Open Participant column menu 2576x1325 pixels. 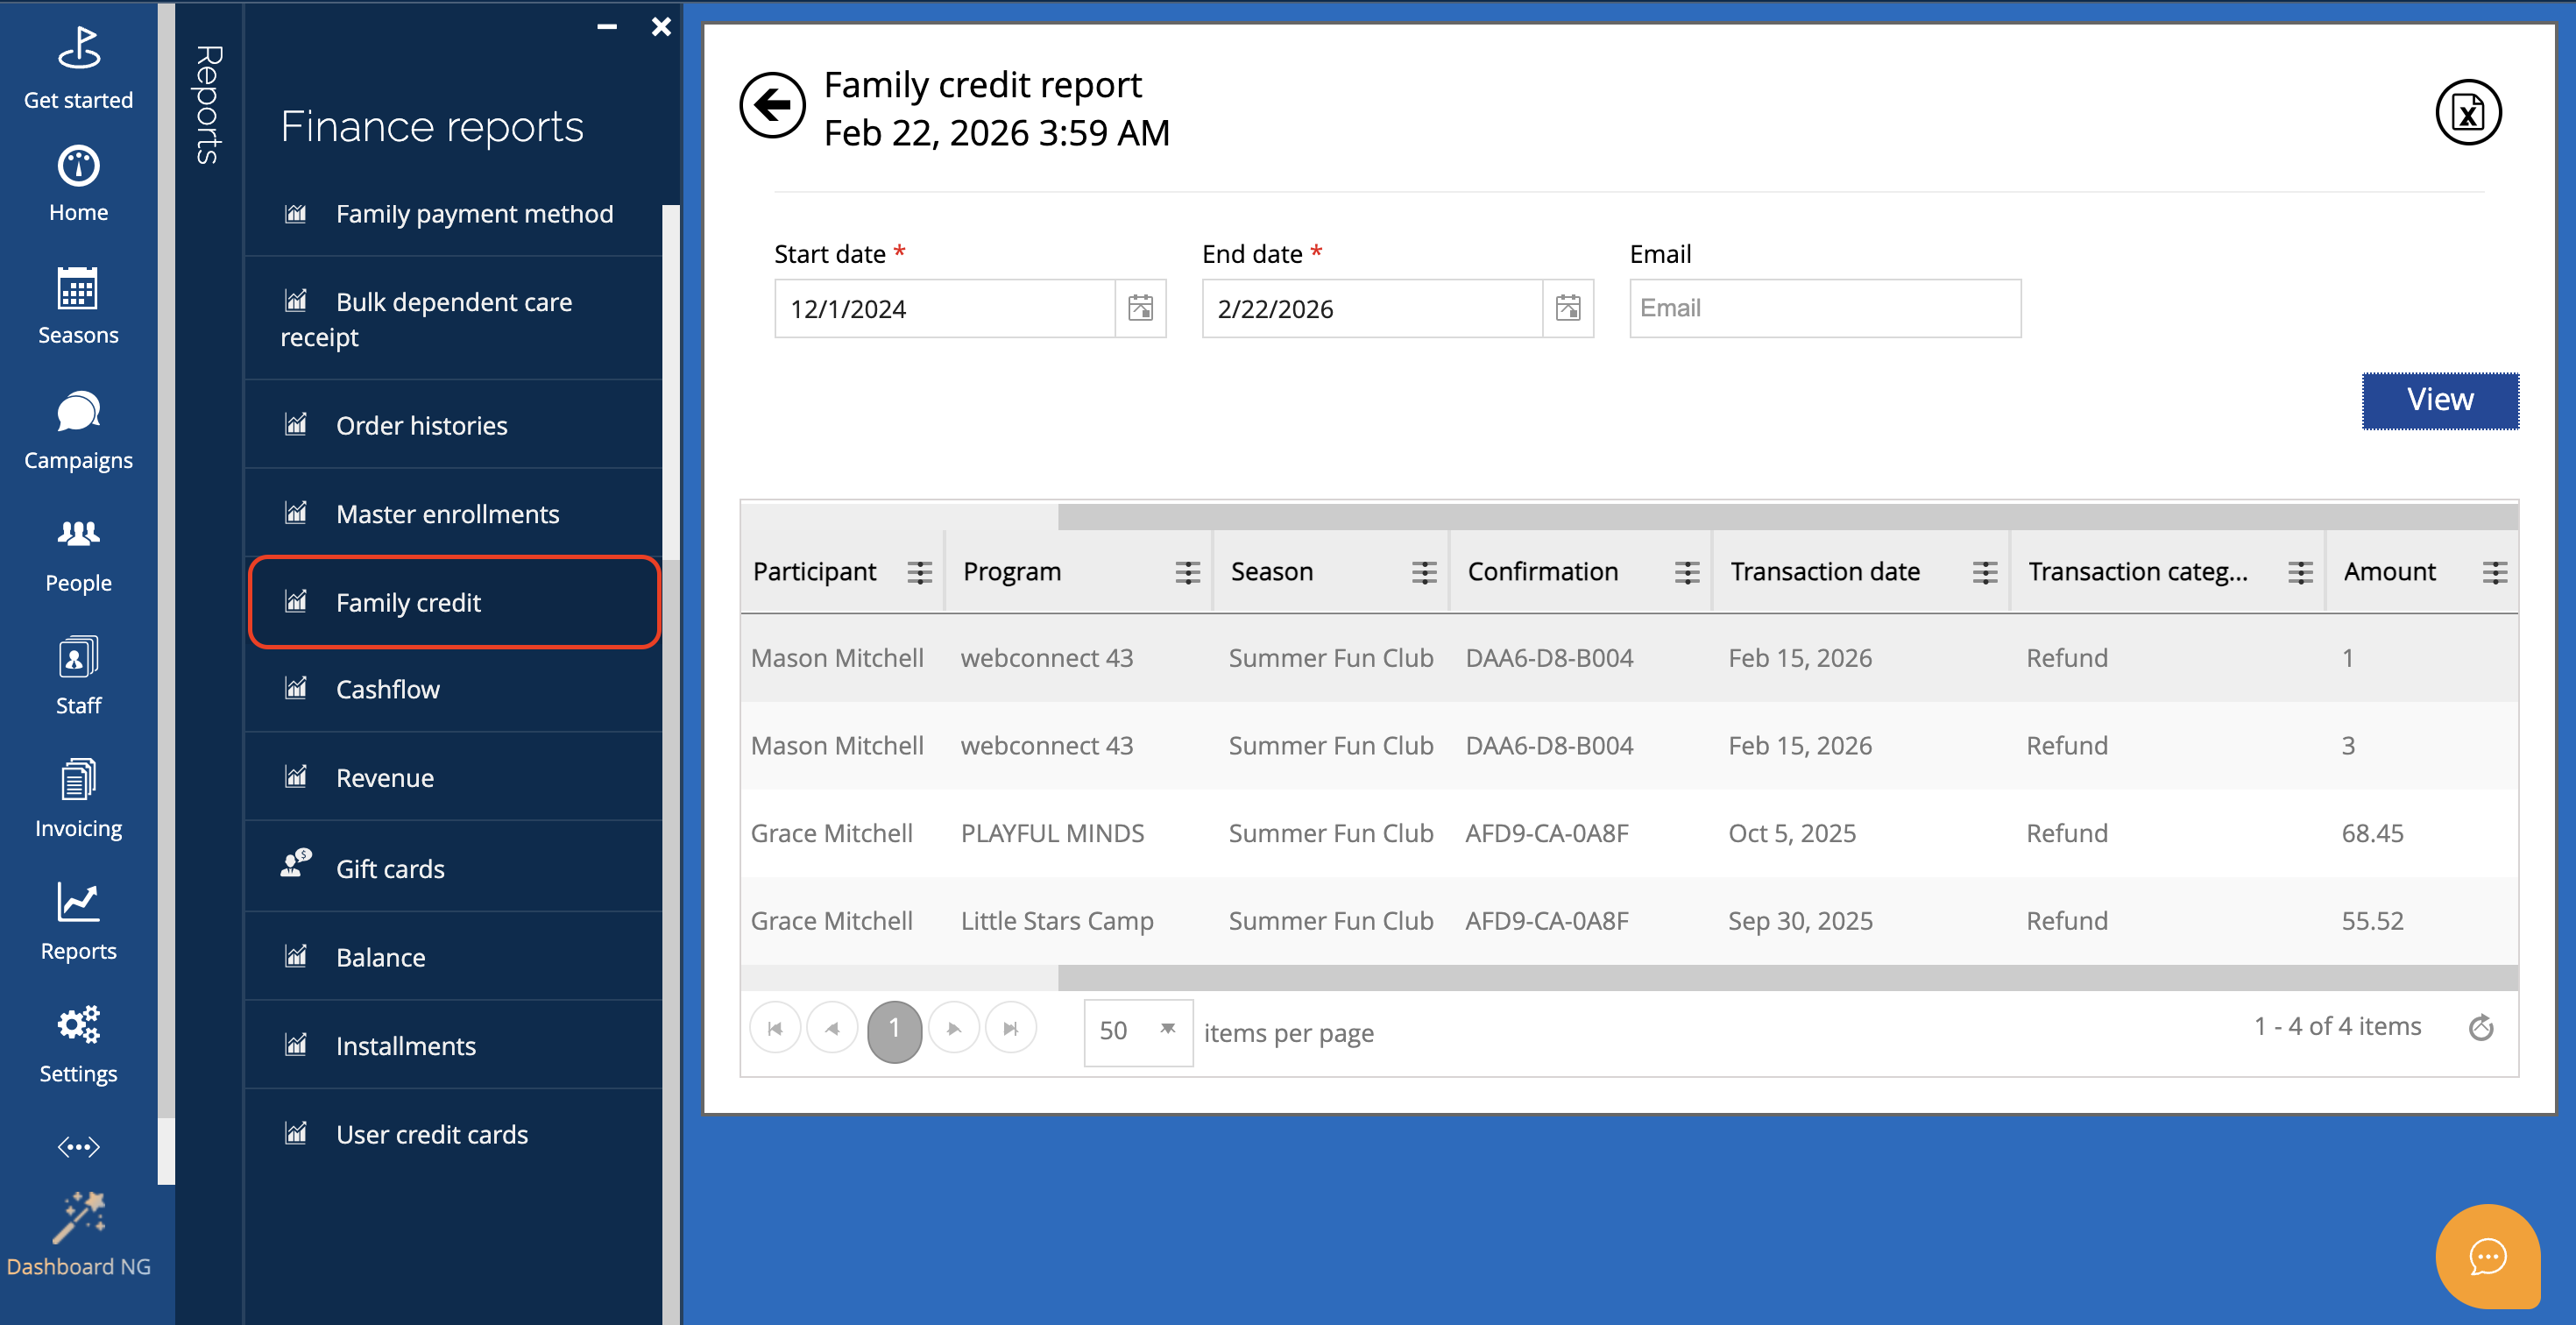[919, 572]
